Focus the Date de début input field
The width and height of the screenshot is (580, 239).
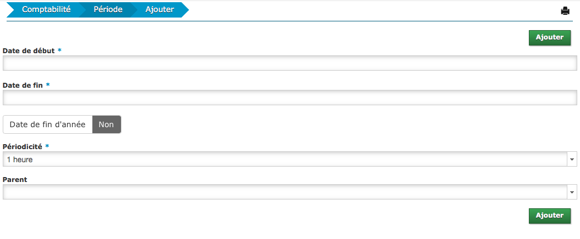[x=289, y=63]
